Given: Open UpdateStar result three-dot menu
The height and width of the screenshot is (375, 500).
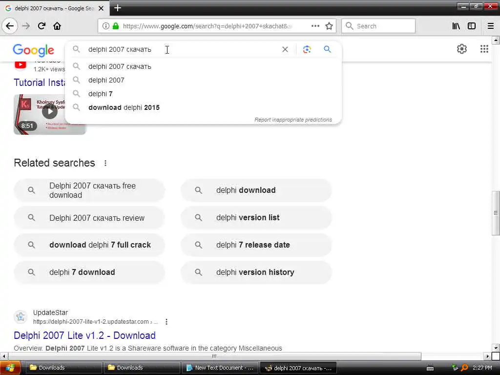Looking at the screenshot, I should click(167, 322).
